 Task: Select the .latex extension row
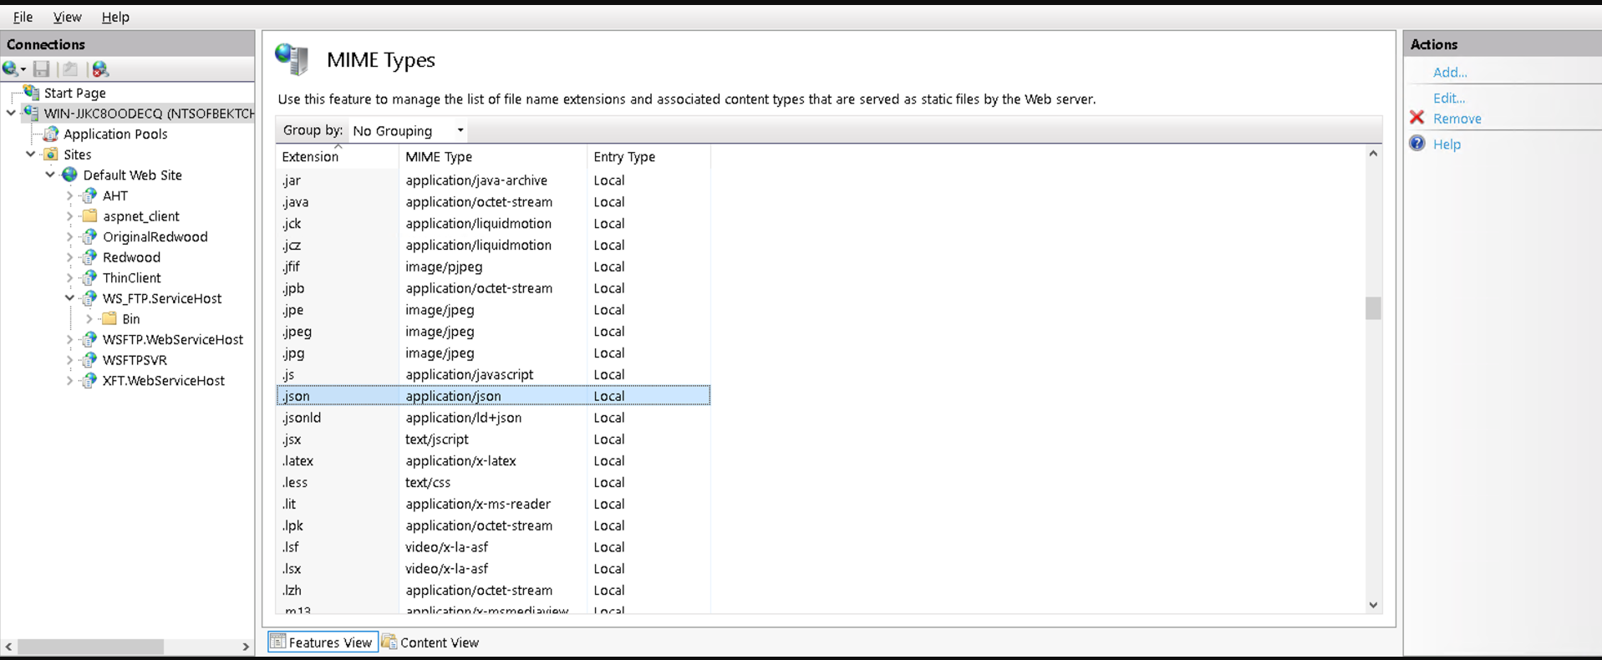[x=493, y=460]
